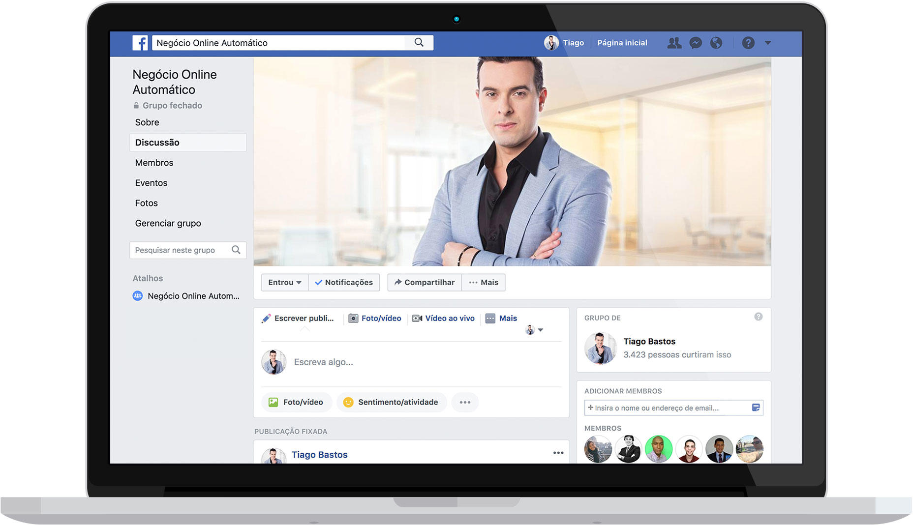Open the pinned post ellipsis menu

(558, 452)
